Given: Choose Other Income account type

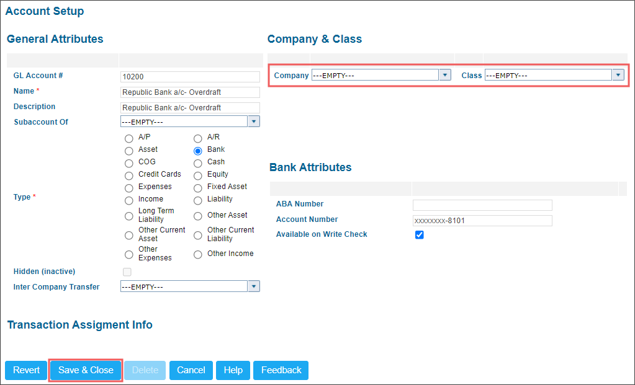Looking at the screenshot, I should 197,254.
